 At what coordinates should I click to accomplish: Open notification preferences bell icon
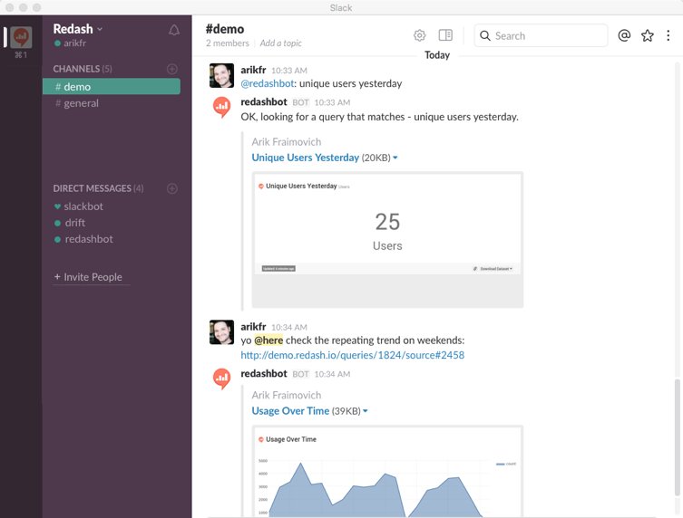tap(174, 30)
